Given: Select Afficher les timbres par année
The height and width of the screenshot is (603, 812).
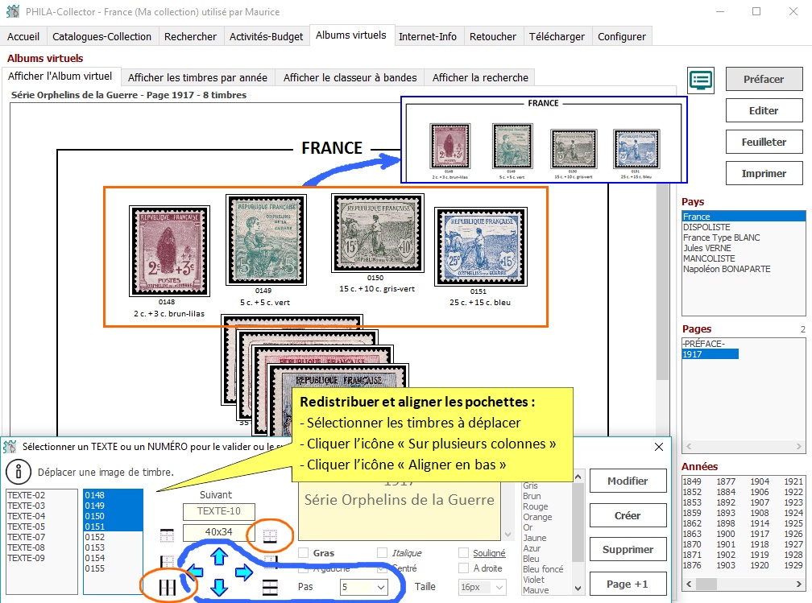Looking at the screenshot, I should (198, 77).
